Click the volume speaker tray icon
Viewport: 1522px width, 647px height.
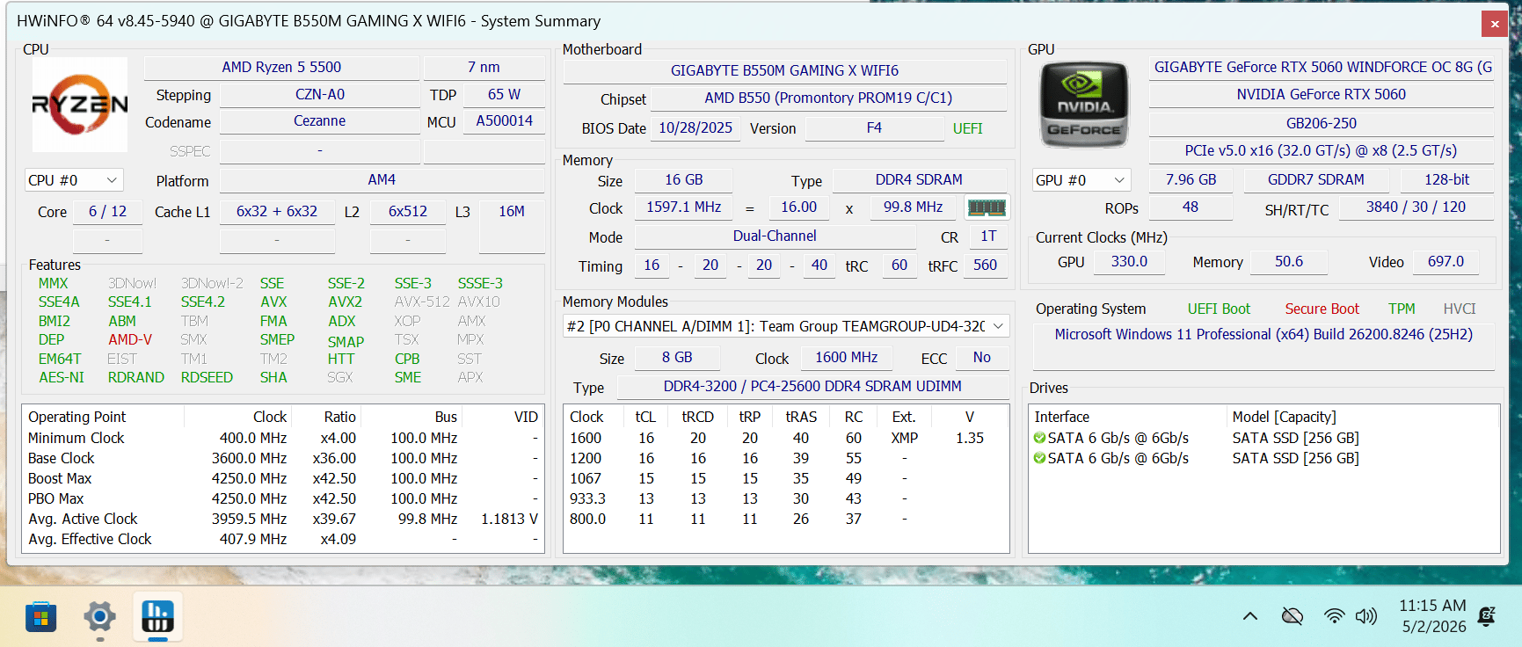click(x=1366, y=616)
